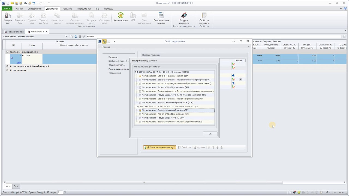Click the blank page icon in status bar

tap(291, 192)
